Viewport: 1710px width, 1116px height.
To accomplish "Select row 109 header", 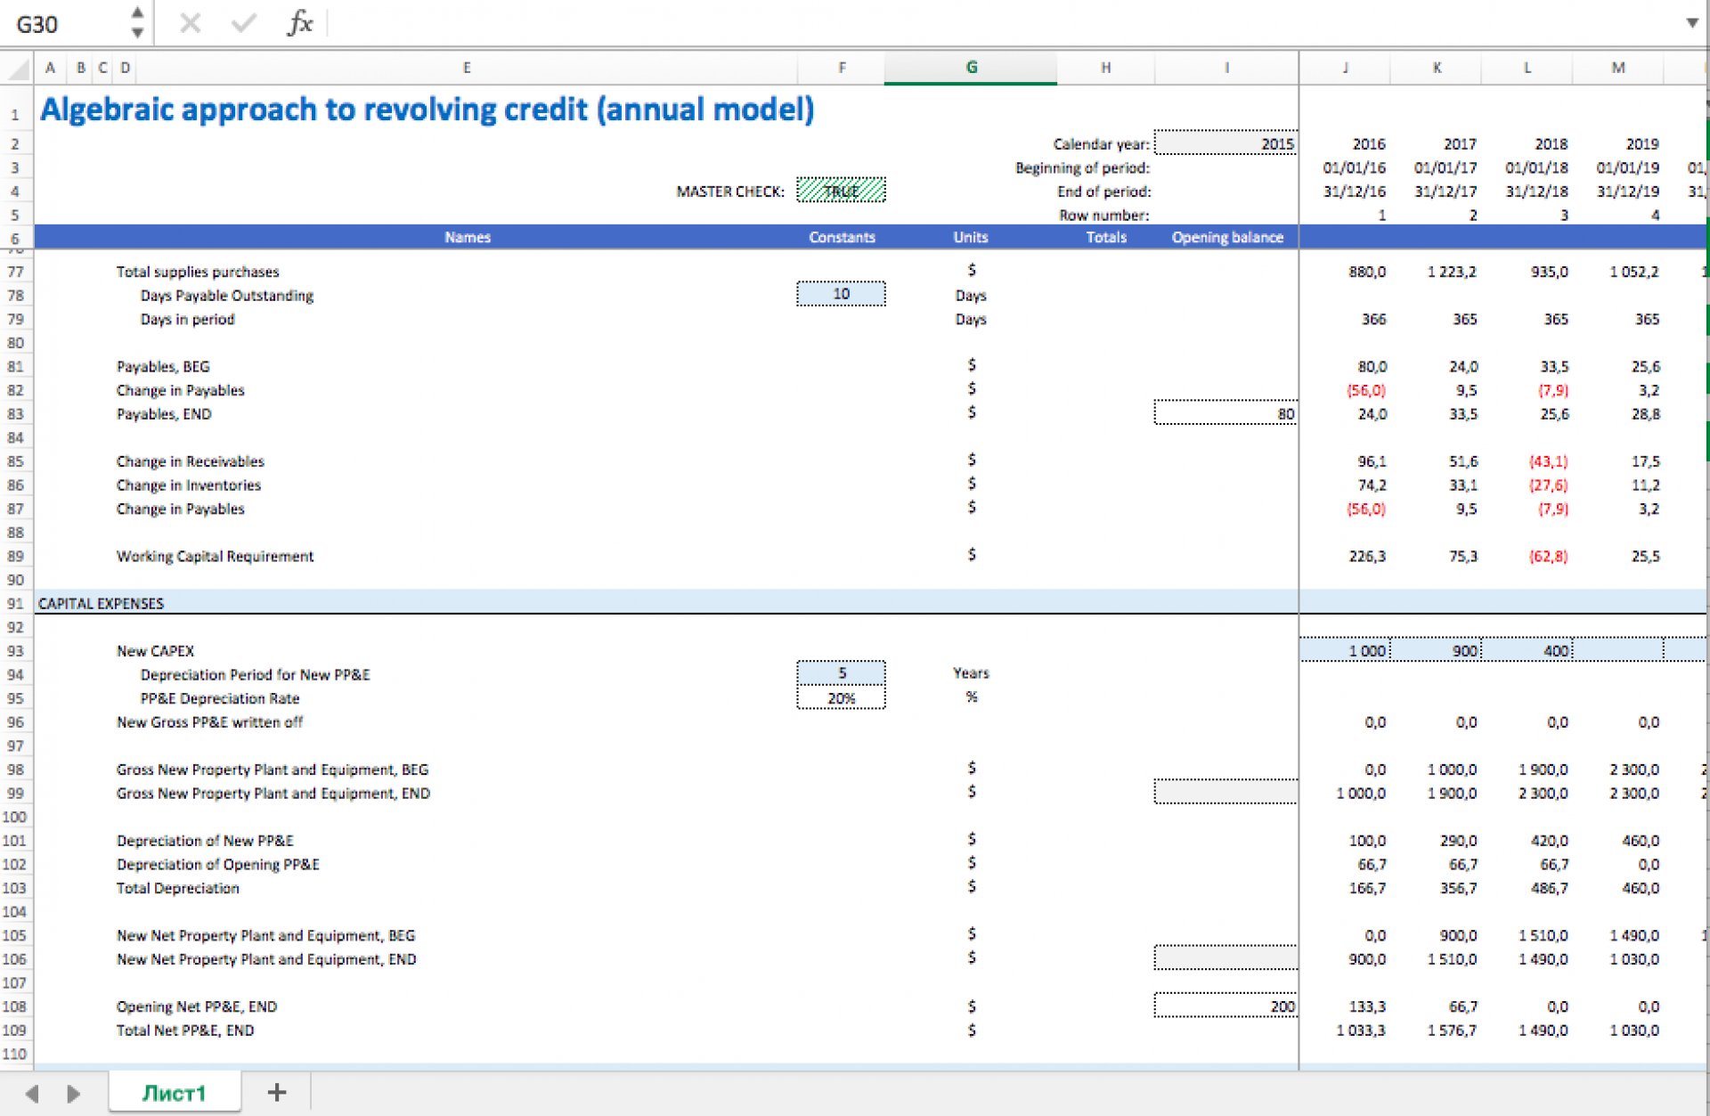I will [15, 1030].
